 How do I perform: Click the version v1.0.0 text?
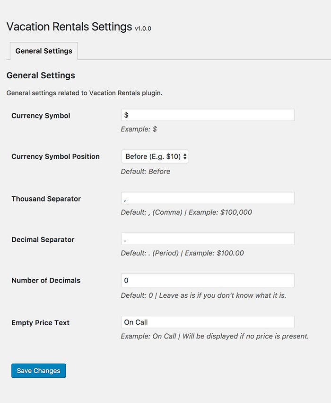143,28
